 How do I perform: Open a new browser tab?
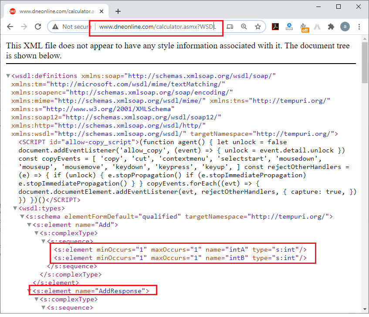tap(118, 11)
